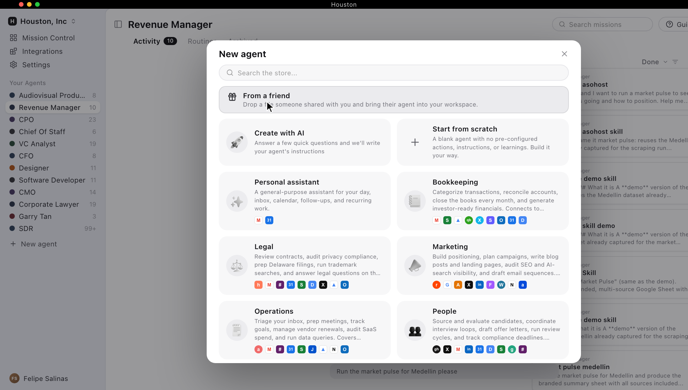This screenshot has height=390, width=688.
Task: Toggle the sidebar panel icon near Revenue Manager
Action: pos(118,24)
